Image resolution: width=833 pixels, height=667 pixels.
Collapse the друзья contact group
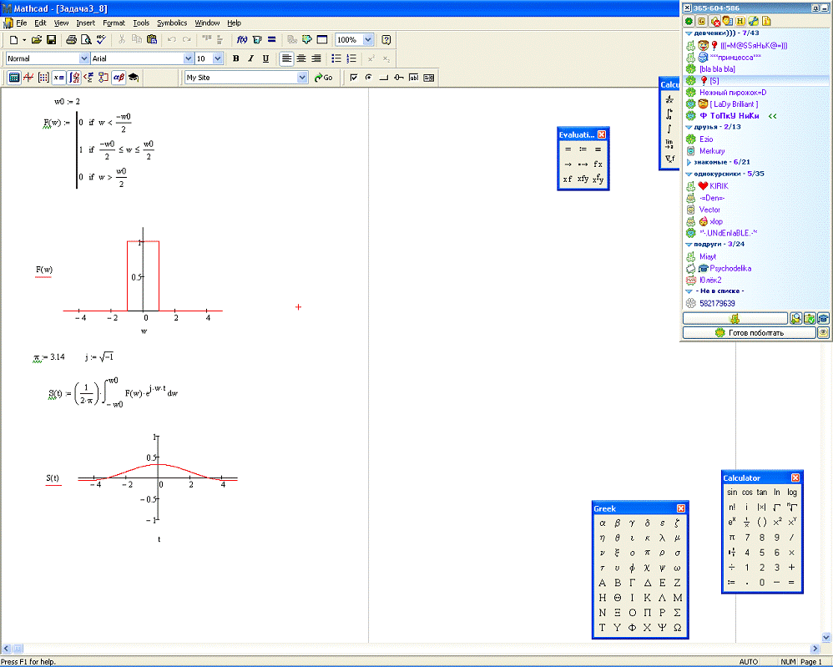tap(688, 127)
